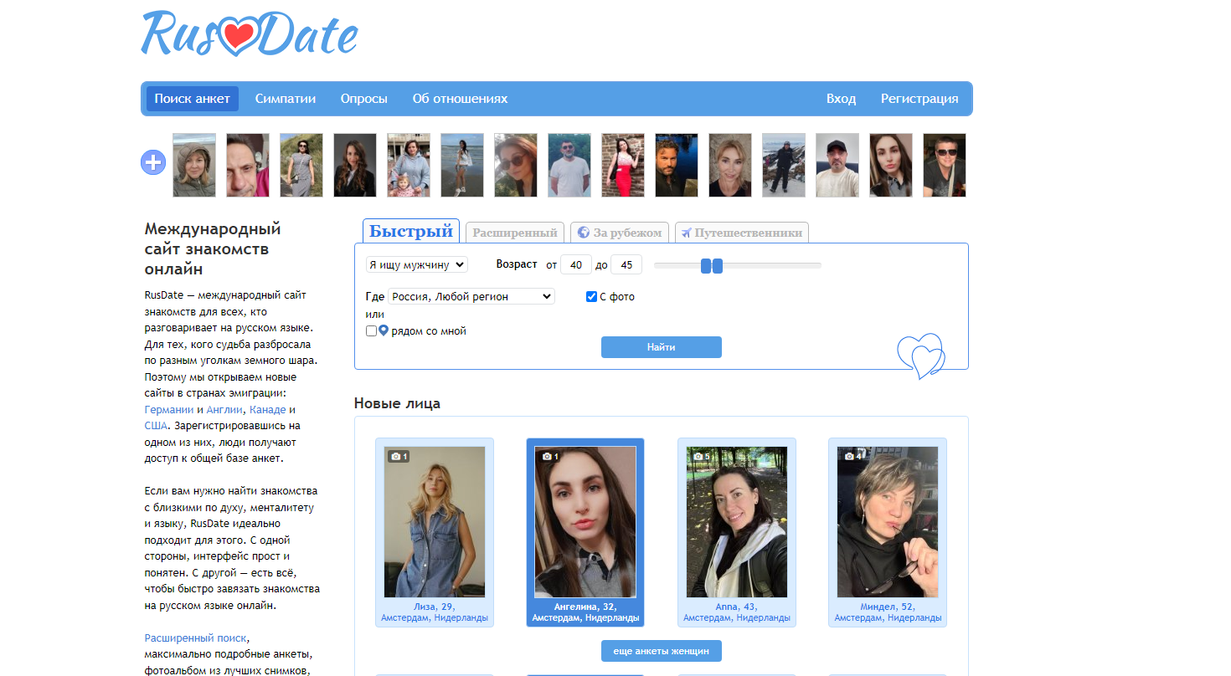This screenshot has height=676, width=1231.
Task: Click the minimum age field showing 40
Action: pyautogui.click(x=576, y=264)
